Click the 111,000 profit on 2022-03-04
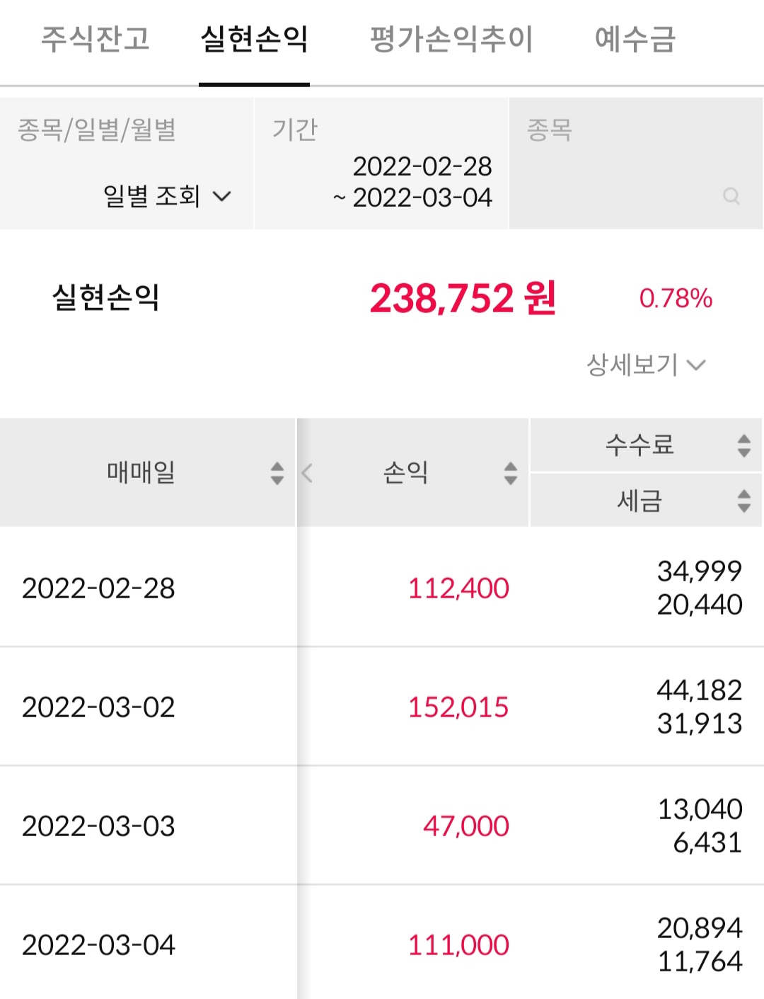 tap(458, 944)
